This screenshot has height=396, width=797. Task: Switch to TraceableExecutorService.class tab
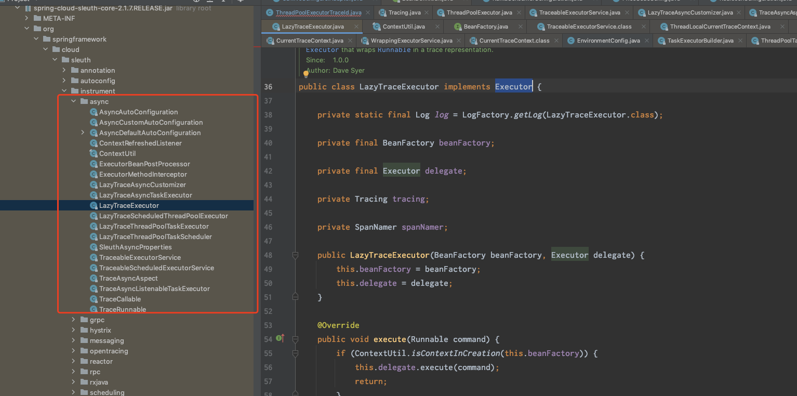(x=589, y=27)
